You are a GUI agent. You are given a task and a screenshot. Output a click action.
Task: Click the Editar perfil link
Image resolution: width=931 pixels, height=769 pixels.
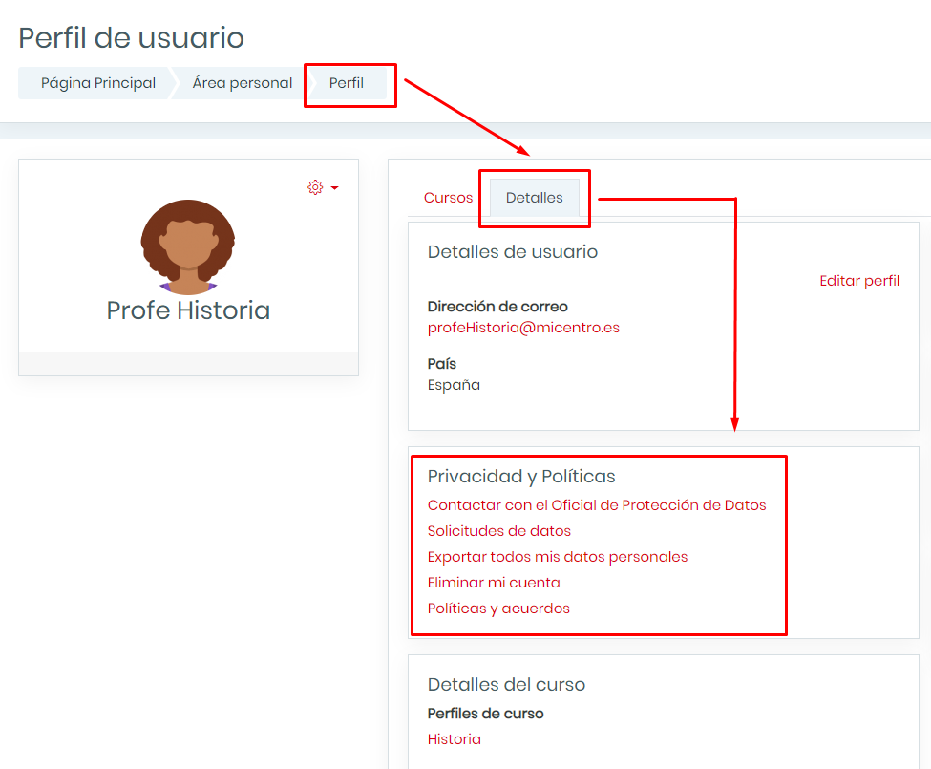pos(859,281)
